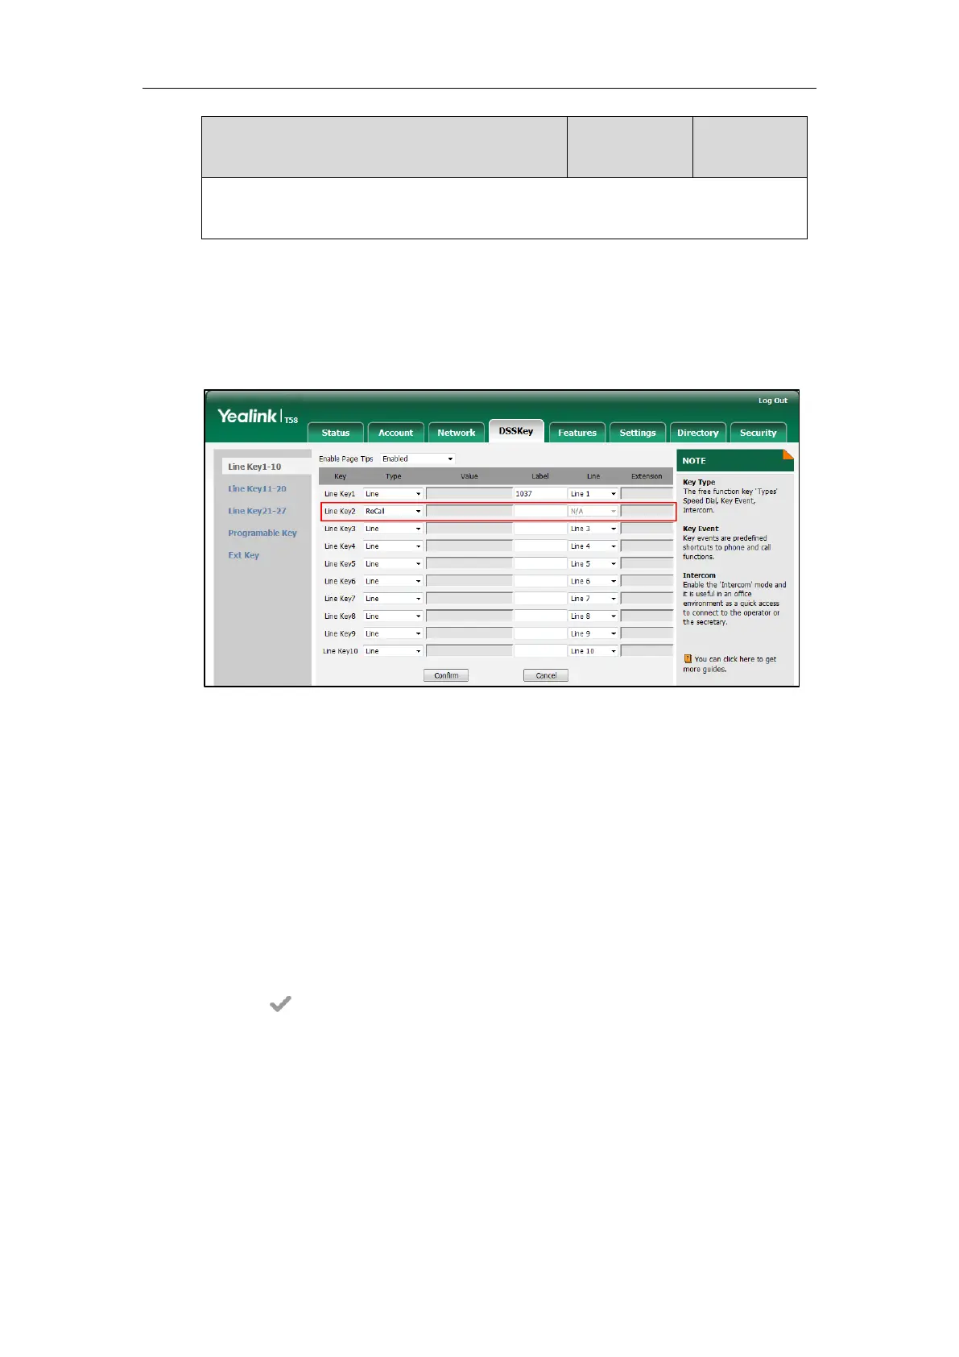This screenshot has width=959, height=1357.
Task: Select the DSSKey tab
Action: click(516, 431)
